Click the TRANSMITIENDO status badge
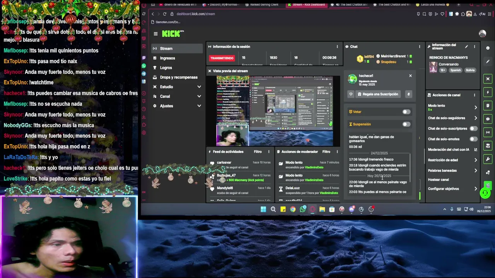 222,58
